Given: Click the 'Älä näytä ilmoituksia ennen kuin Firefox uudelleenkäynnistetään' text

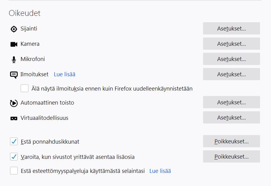Looking at the screenshot, I should [x=112, y=89].
